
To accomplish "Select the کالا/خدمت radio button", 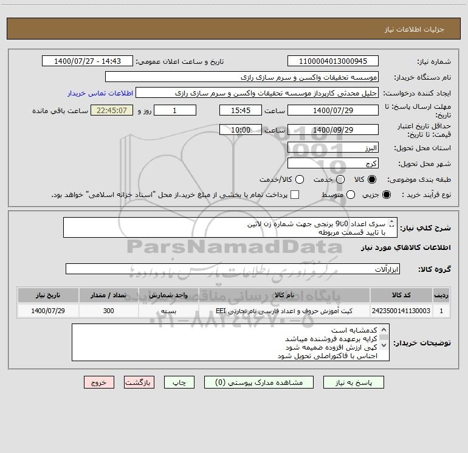I will click(x=300, y=179).
